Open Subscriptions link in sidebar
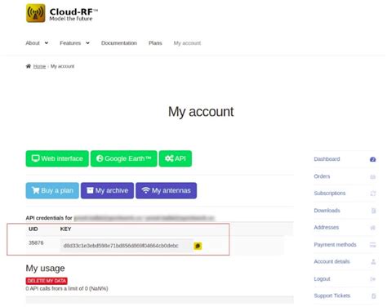This screenshot has height=307, width=387. pos(330,194)
